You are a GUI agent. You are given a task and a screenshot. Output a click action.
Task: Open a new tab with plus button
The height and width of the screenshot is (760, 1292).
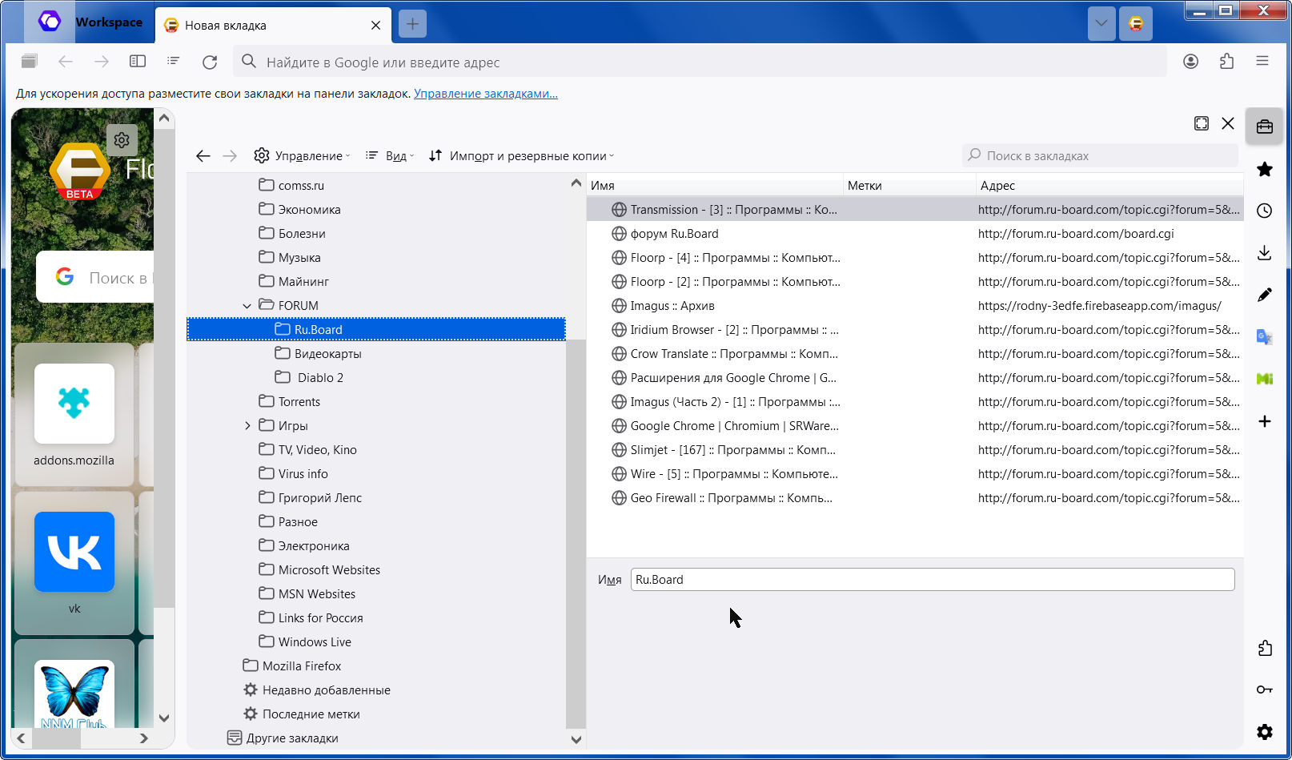pyautogui.click(x=412, y=24)
